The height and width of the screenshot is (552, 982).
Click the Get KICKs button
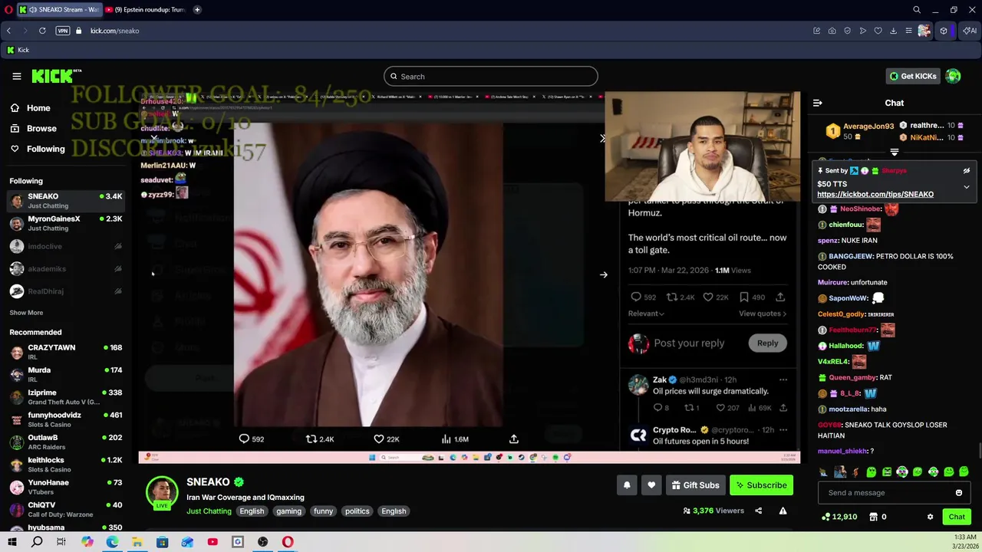pos(913,76)
